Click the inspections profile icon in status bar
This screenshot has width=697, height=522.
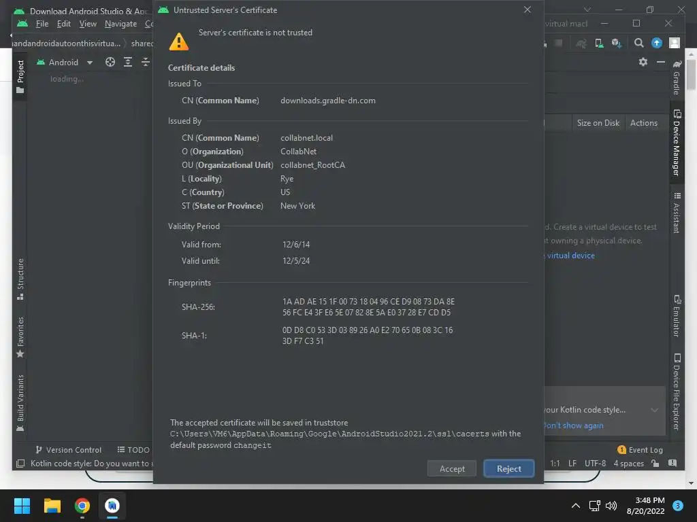point(672,464)
